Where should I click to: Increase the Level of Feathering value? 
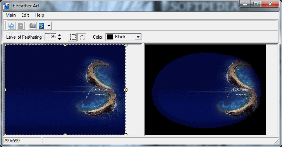pos(60,35)
